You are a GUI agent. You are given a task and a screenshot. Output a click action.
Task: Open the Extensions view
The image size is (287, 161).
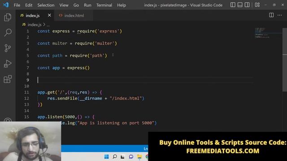pos(8,79)
